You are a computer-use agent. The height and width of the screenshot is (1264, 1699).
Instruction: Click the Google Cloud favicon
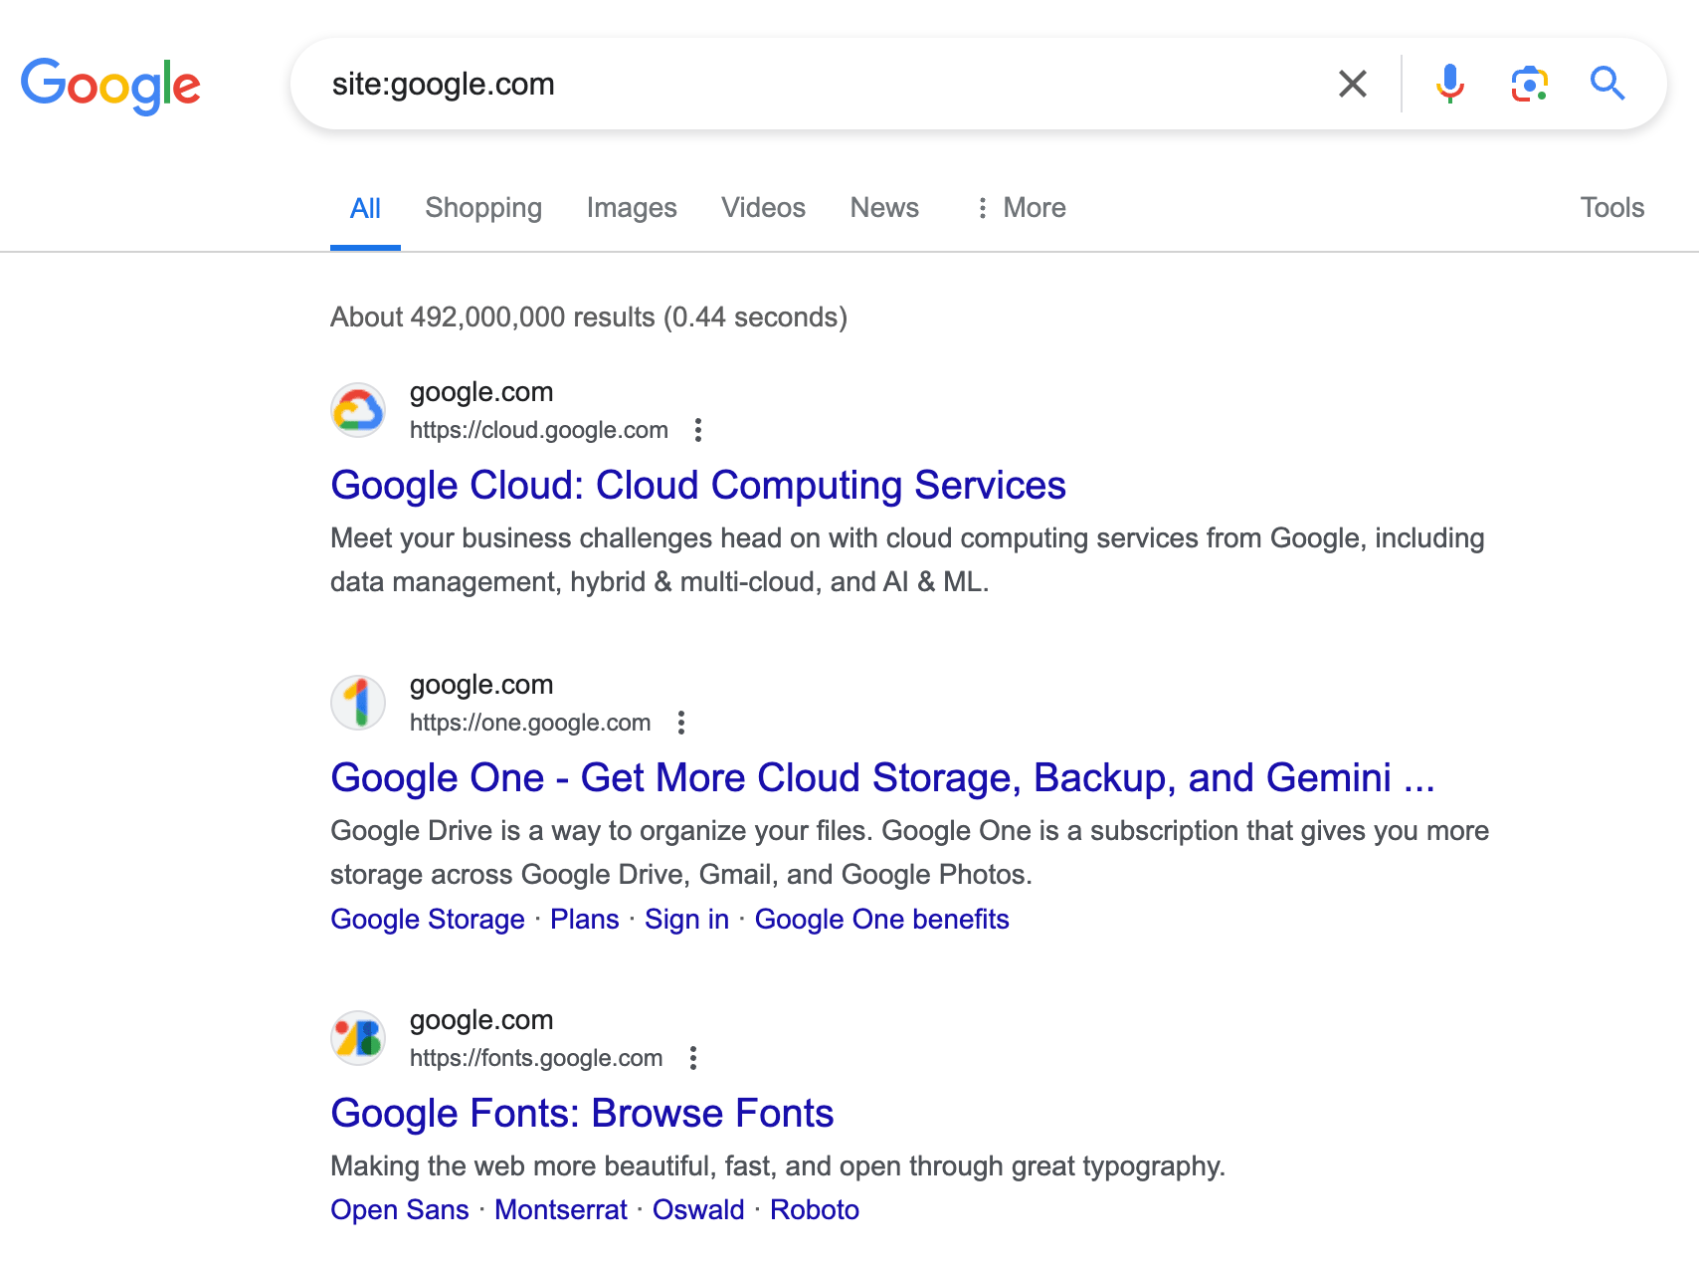click(358, 410)
